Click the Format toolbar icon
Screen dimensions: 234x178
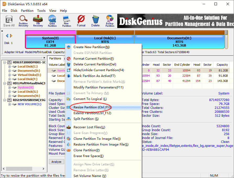(81, 21)
